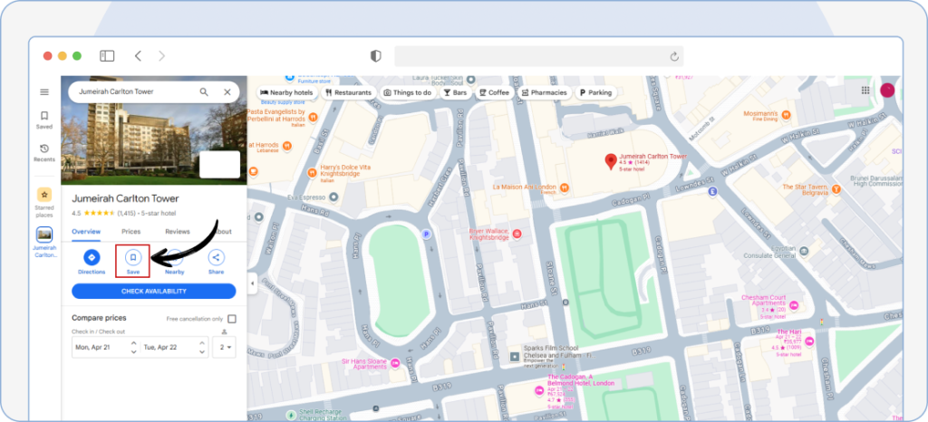
Task: Switch to the Overview tab
Action: click(86, 232)
